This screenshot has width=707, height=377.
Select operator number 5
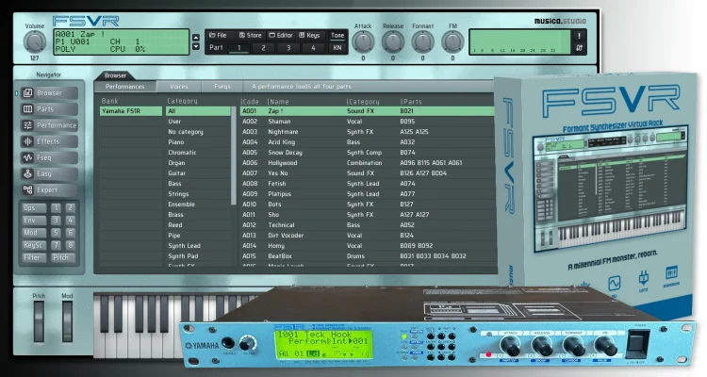click(x=56, y=233)
